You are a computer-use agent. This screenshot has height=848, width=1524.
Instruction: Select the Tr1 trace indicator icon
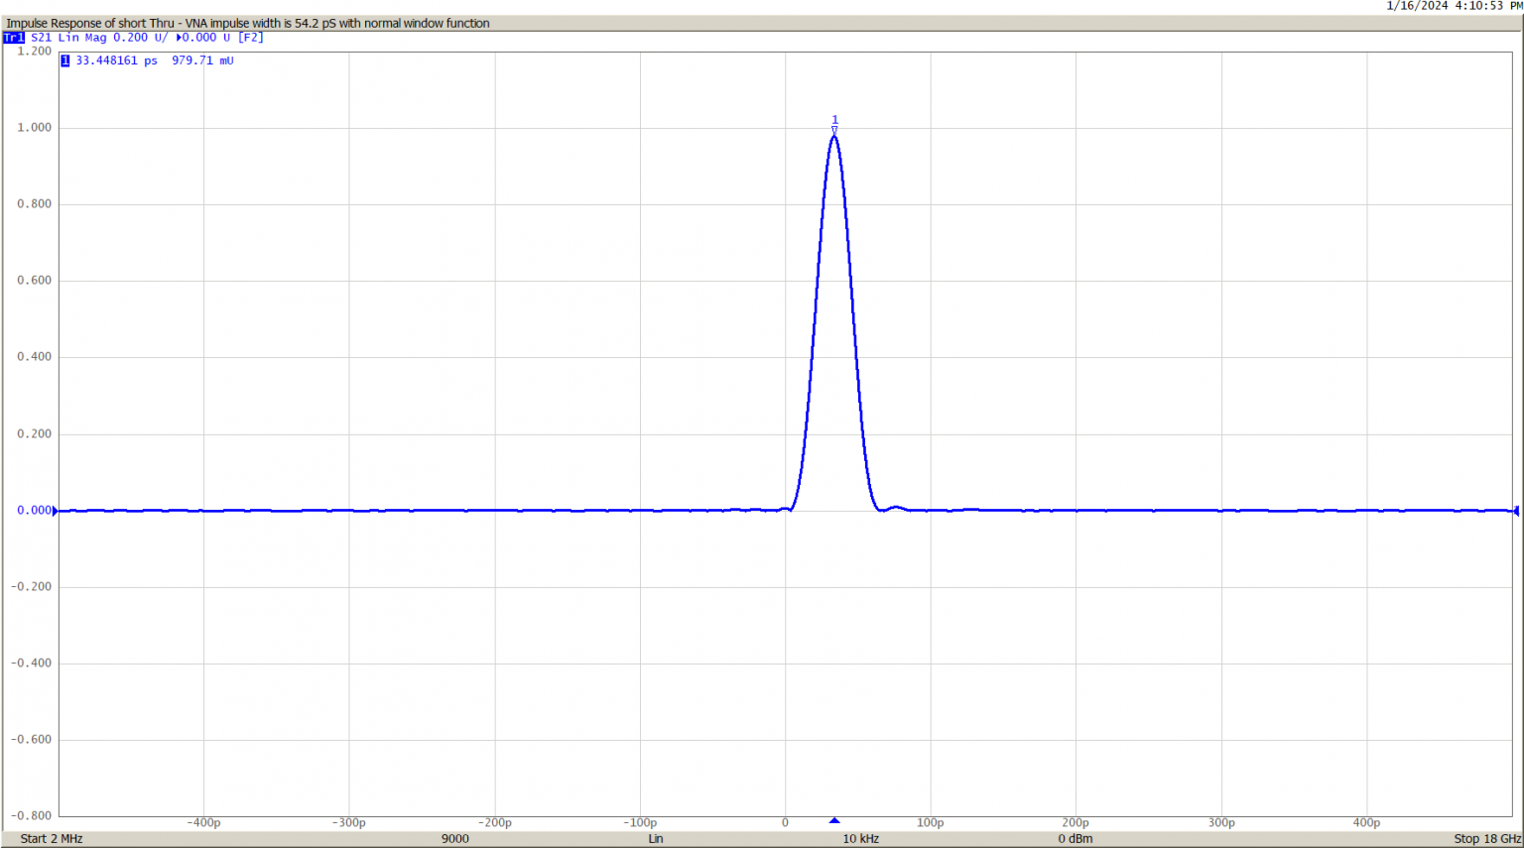pyautogui.click(x=13, y=37)
